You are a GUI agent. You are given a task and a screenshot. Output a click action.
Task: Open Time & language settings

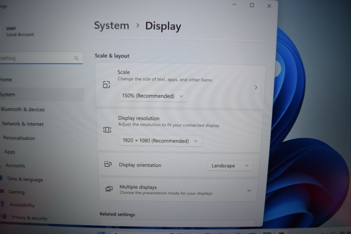(x=25, y=179)
